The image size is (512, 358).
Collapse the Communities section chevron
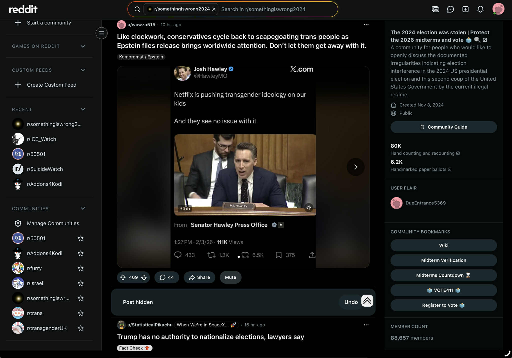tap(83, 208)
